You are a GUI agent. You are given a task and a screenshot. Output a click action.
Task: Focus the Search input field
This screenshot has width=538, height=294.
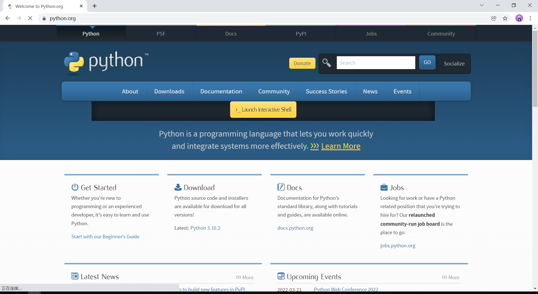click(376, 63)
